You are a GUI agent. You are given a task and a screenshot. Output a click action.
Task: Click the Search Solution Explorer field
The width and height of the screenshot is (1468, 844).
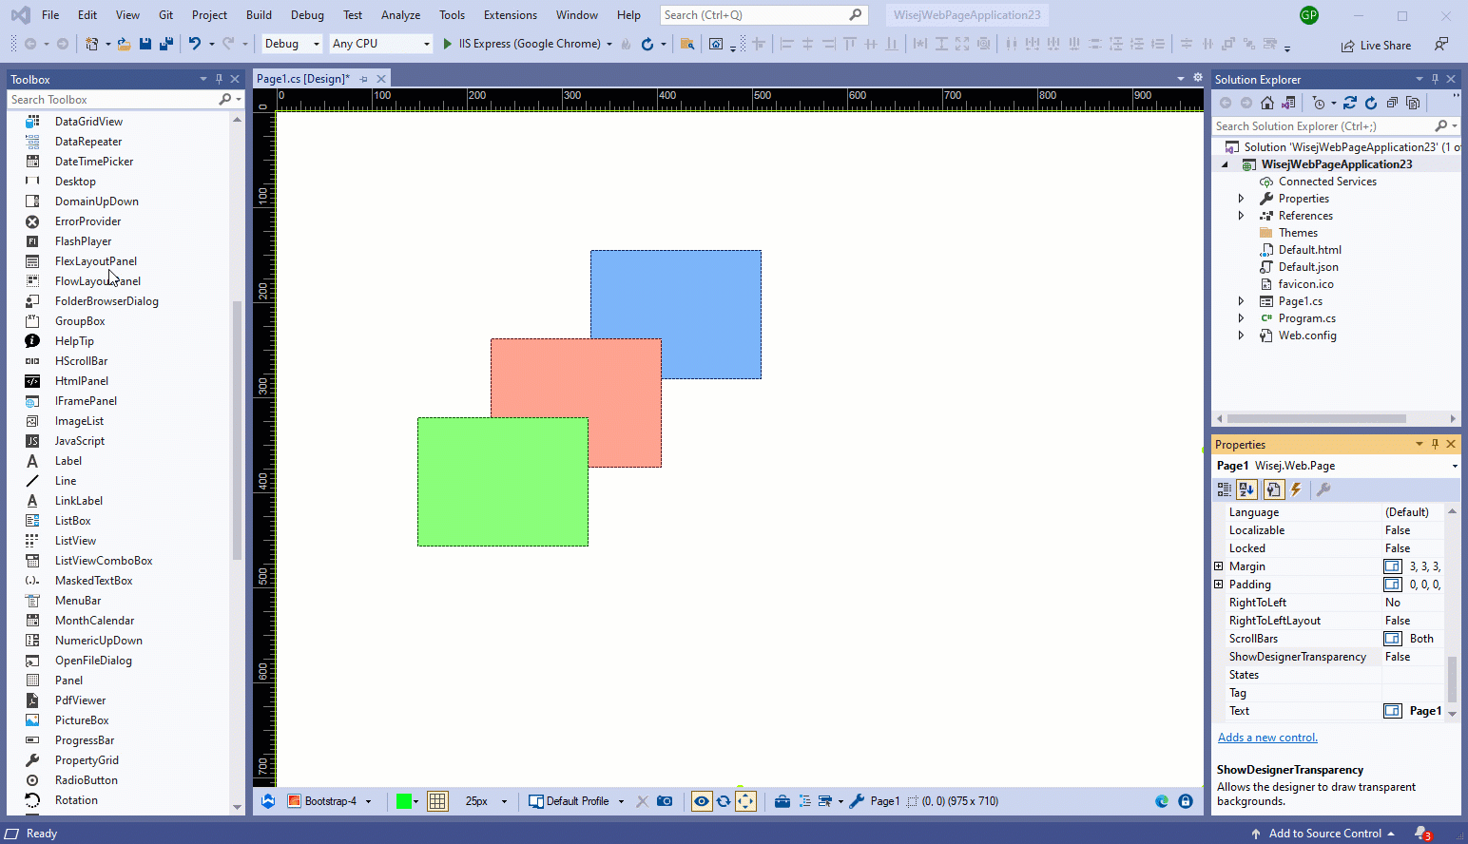(x=1323, y=126)
